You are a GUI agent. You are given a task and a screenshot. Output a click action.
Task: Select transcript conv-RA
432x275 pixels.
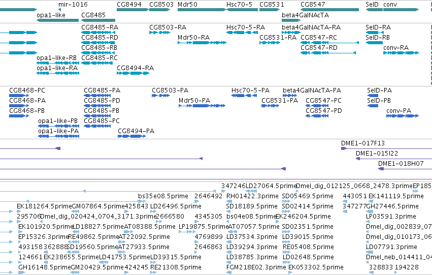coord(396,48)
